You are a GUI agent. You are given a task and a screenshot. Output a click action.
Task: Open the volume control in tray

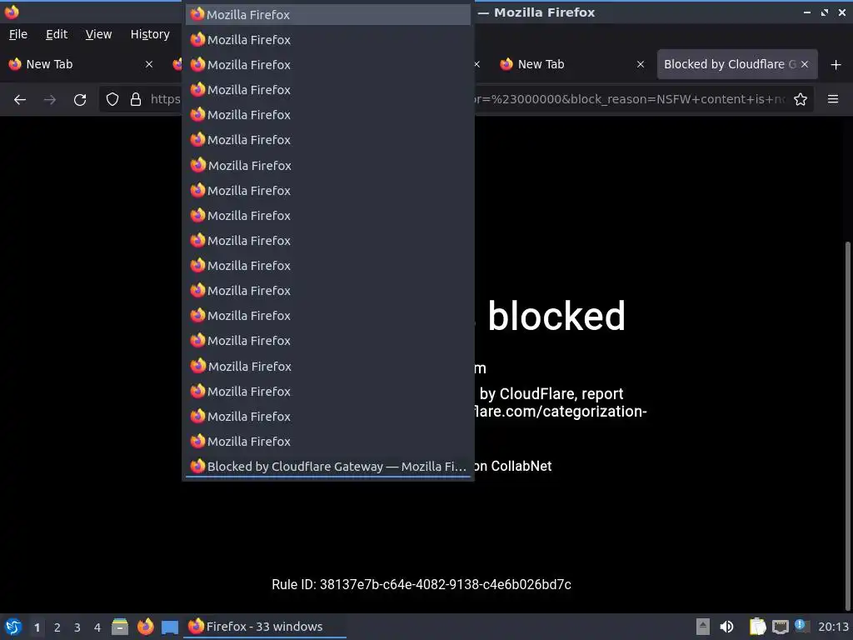pos(726,627)
